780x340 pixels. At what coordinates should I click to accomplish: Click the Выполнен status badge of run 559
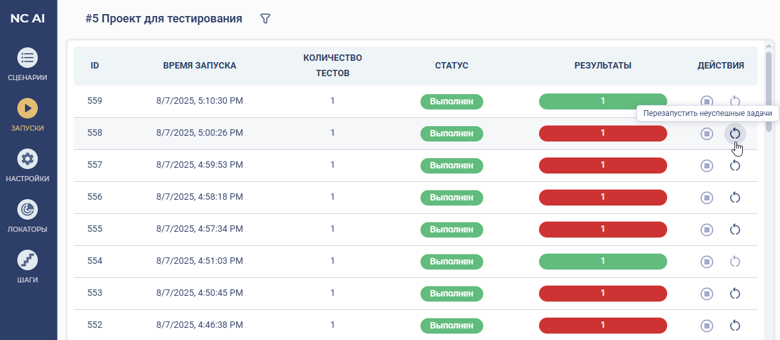(x=451, y=101)
